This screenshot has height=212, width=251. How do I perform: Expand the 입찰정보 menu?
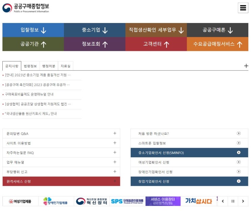[x=33, y=30]
